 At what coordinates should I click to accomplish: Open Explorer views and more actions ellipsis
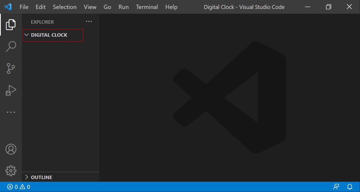point(89,22)
